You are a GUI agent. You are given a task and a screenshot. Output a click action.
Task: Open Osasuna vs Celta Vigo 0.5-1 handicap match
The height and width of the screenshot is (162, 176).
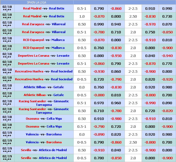[x=44, y=126]
